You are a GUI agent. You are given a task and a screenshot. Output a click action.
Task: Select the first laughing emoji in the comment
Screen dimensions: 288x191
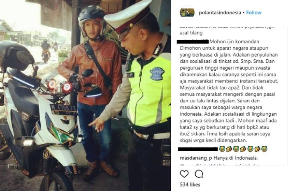click(222, 149)
